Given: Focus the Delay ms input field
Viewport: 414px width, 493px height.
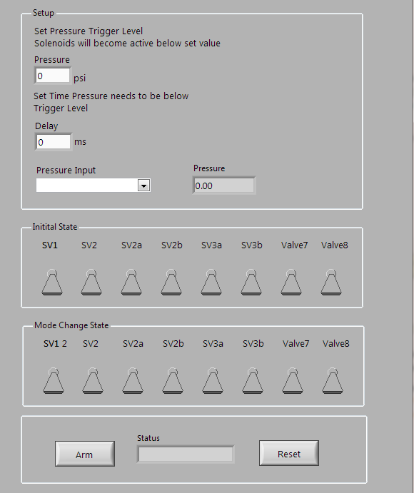Looking at the screenshot, I should (x=53, y=142).
